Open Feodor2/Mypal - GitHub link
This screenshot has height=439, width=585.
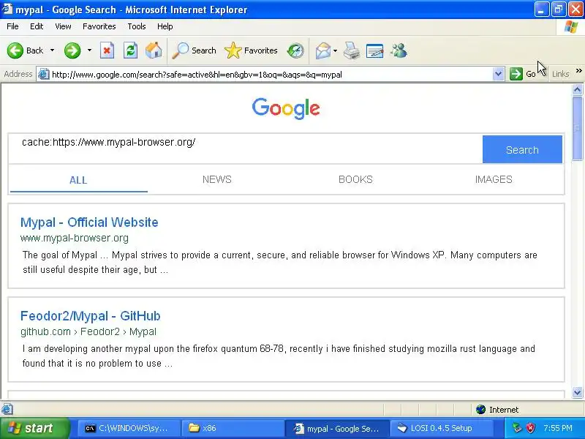(x=90, y=316)
